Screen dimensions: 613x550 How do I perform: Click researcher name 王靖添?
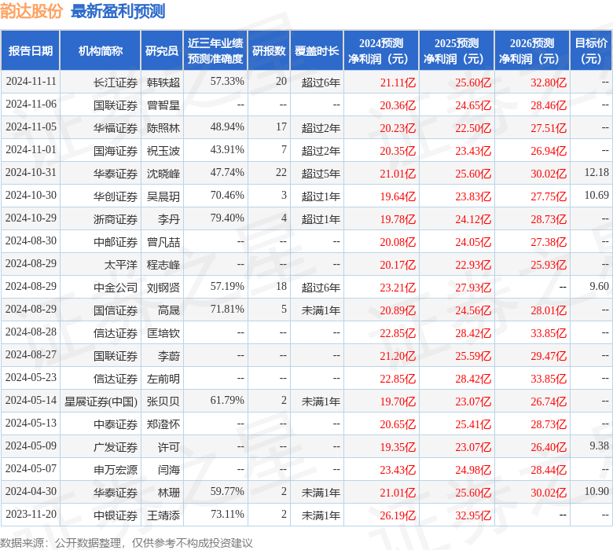[x=163, y=515]
